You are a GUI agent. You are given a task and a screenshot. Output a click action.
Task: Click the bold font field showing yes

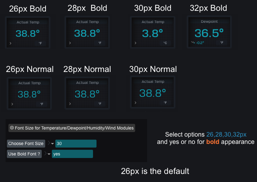72,154
